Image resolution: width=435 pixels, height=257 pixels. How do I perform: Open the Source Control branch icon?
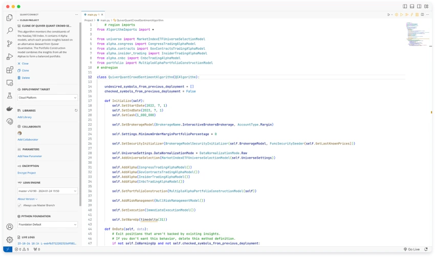[x=9, y=44]
